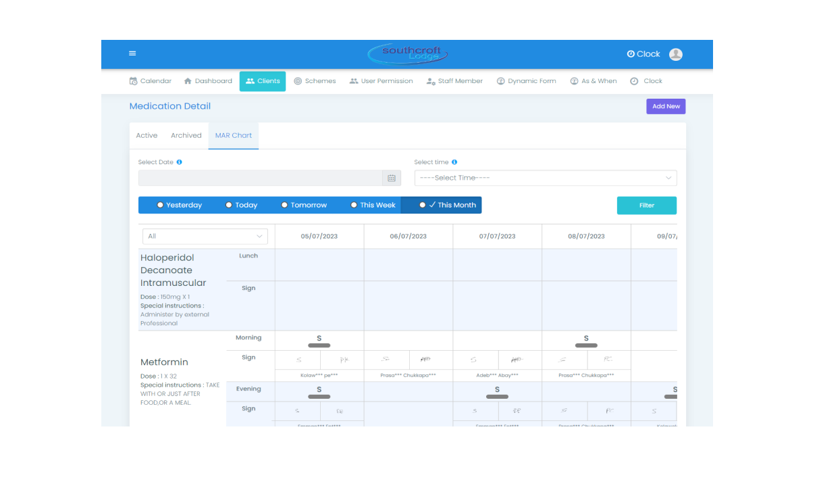
Task: Open the All medication filter dropdown
Action: [205, 236]
